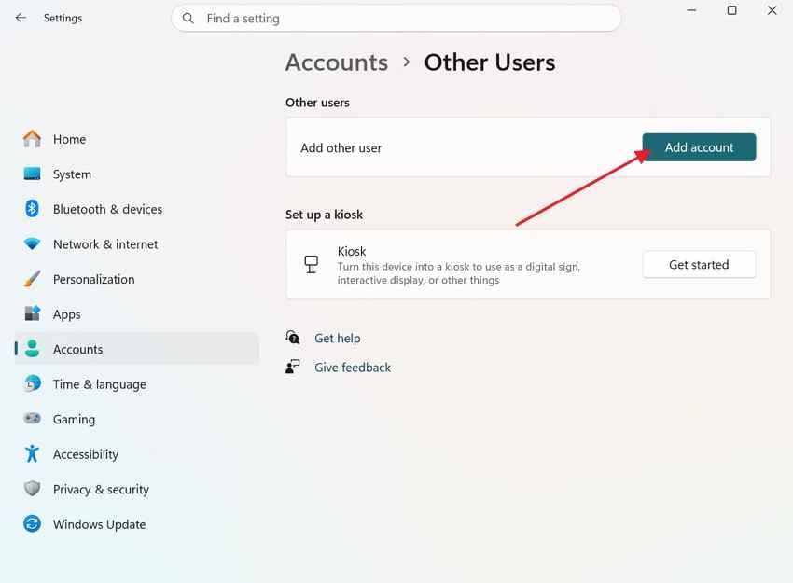Click Get started for Kiosk
This screenshot has width=793, height=583.
[699, 264]
